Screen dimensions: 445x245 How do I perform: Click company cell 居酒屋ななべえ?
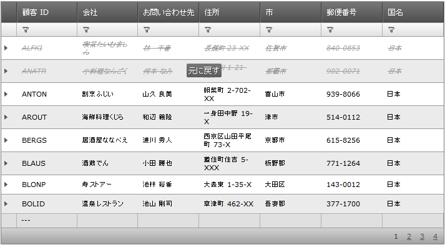[x=107, y=140]
